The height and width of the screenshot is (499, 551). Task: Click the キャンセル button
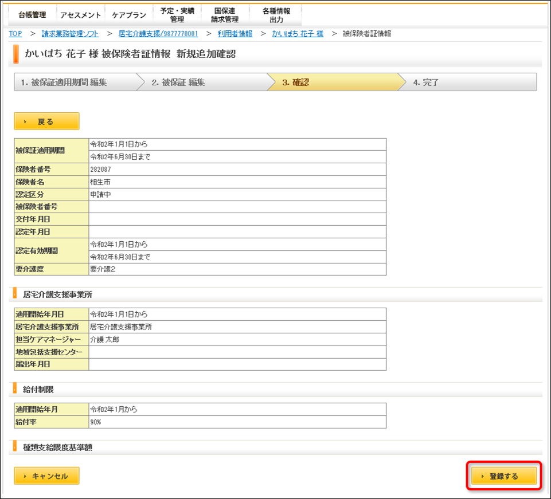click(x=47, y=476)
